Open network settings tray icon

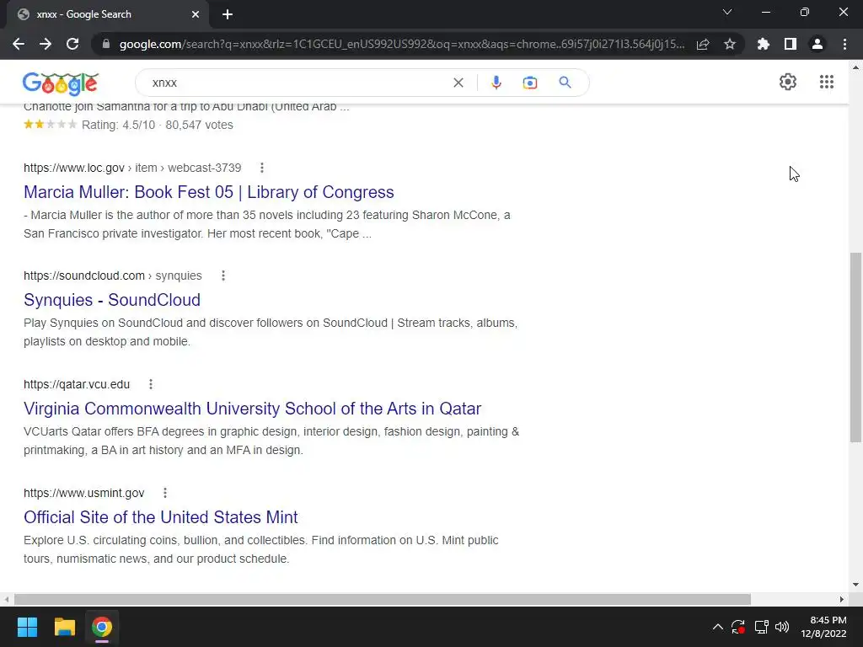coord(762,627)
